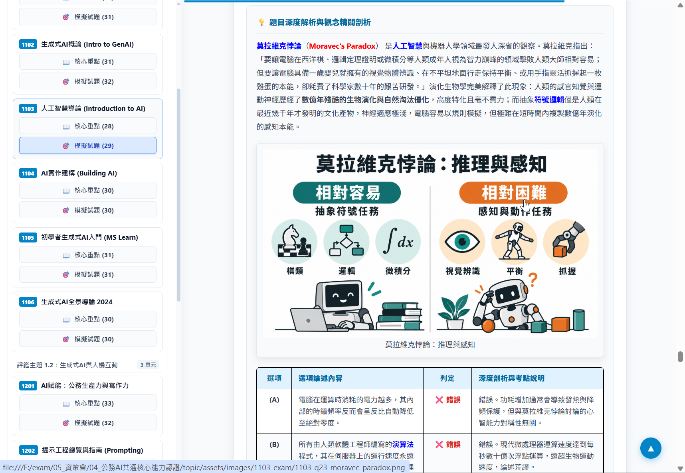Click 評鑑主題 1.2 section label
685x473 pixels.
click(67, 365)
